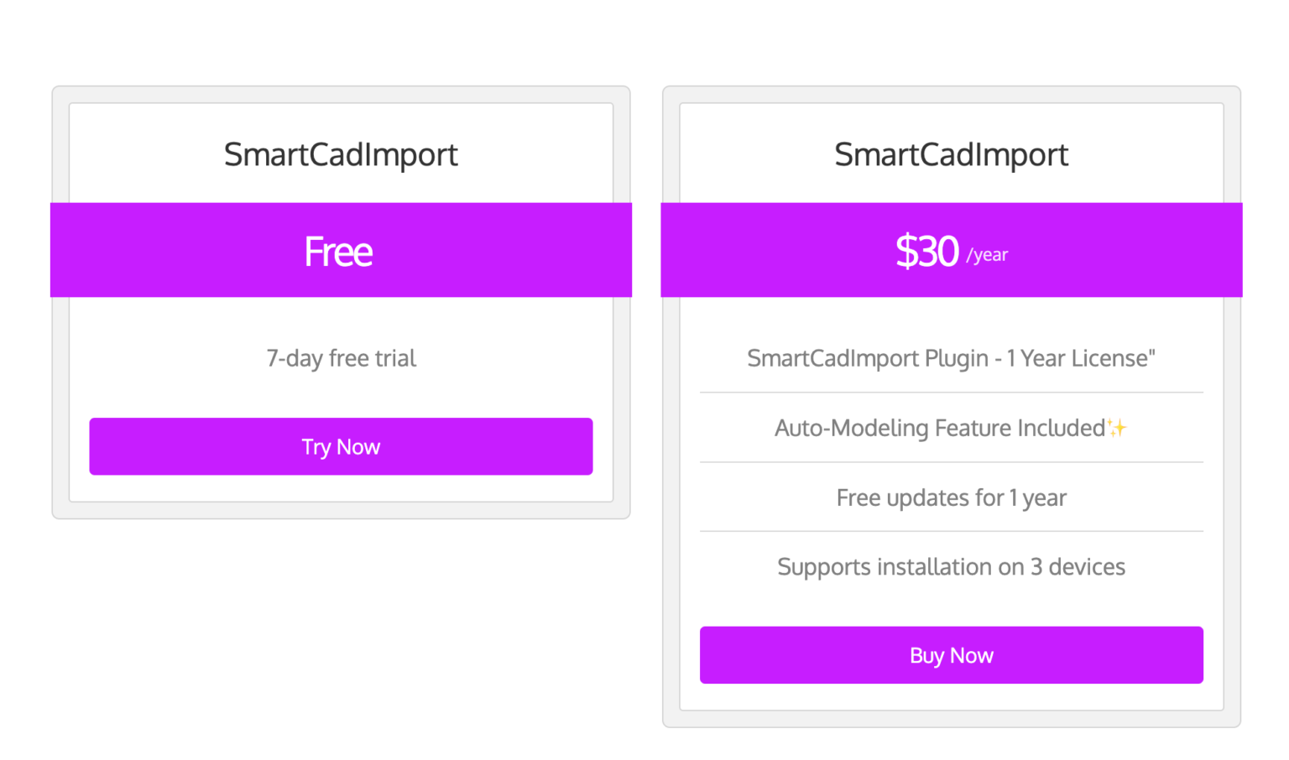Click the SmartCadImport Plugin 1 Year License line
The width and height of the screenshot is (1289, 760).
pyautogui.click(x=951, y=359)
